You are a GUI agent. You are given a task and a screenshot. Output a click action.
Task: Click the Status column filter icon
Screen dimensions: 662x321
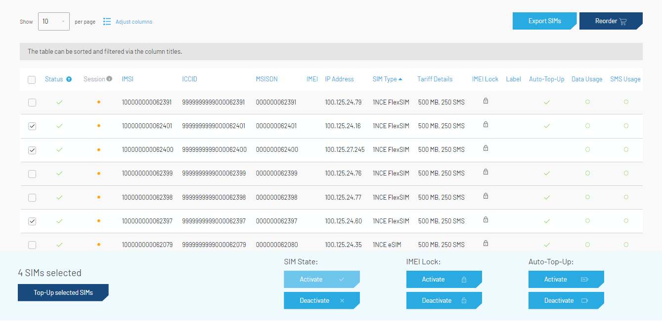69,79
